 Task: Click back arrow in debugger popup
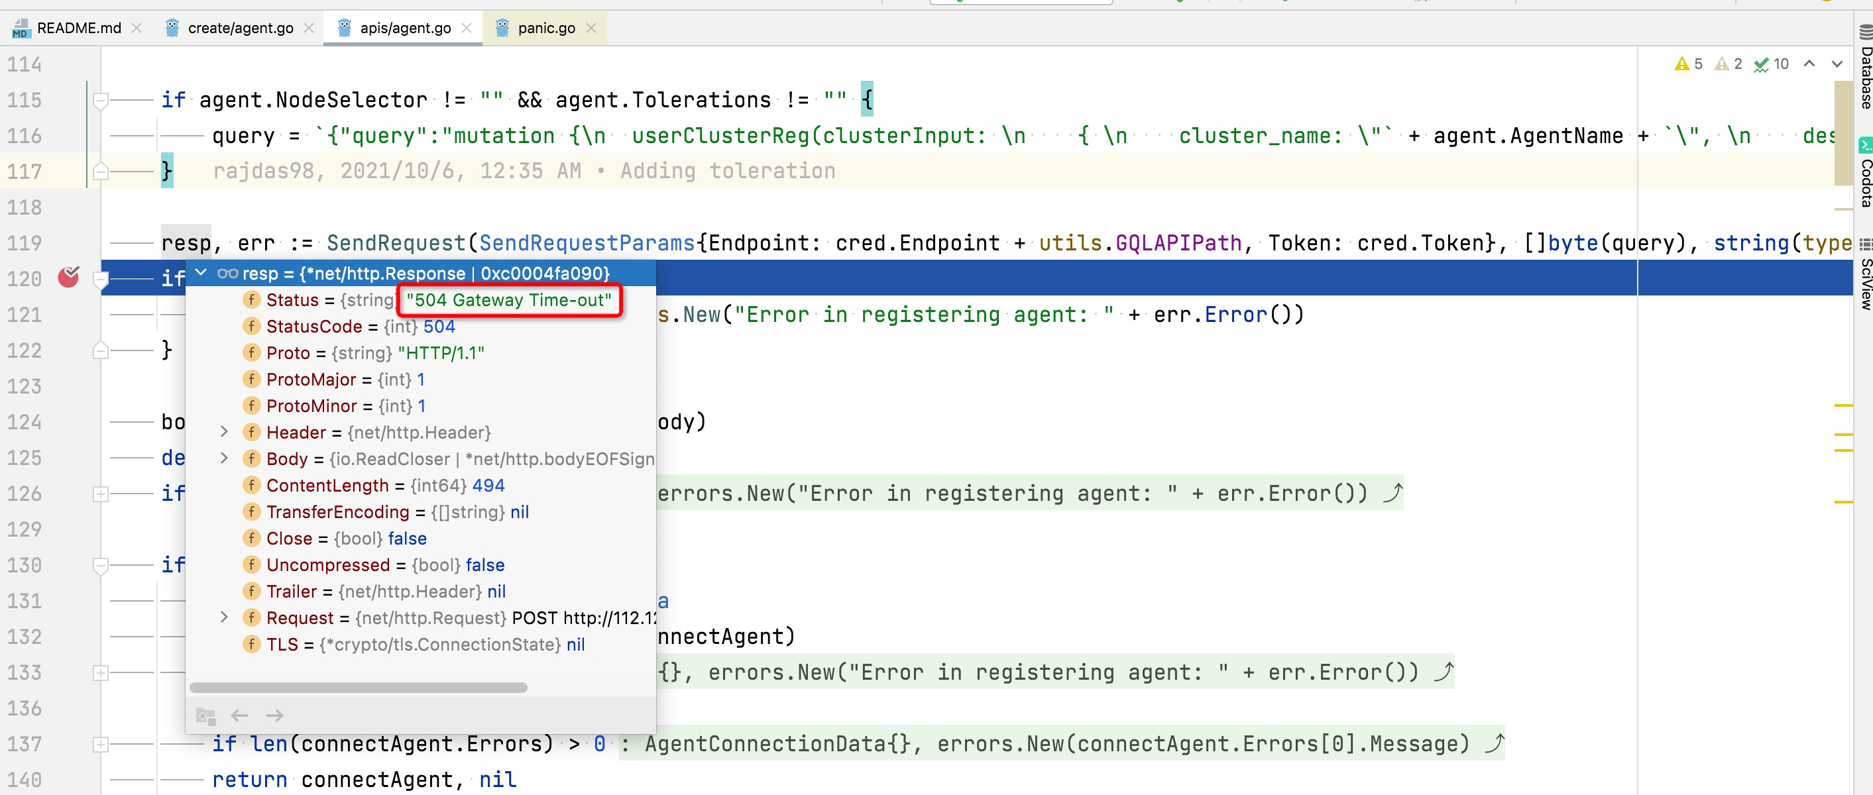coord(239,715)
